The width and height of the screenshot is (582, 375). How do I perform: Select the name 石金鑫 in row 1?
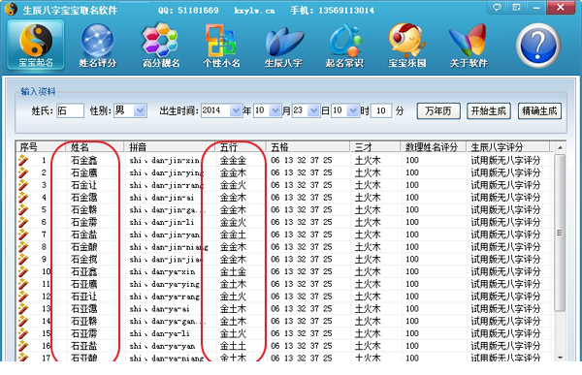[x=83, y=160]
